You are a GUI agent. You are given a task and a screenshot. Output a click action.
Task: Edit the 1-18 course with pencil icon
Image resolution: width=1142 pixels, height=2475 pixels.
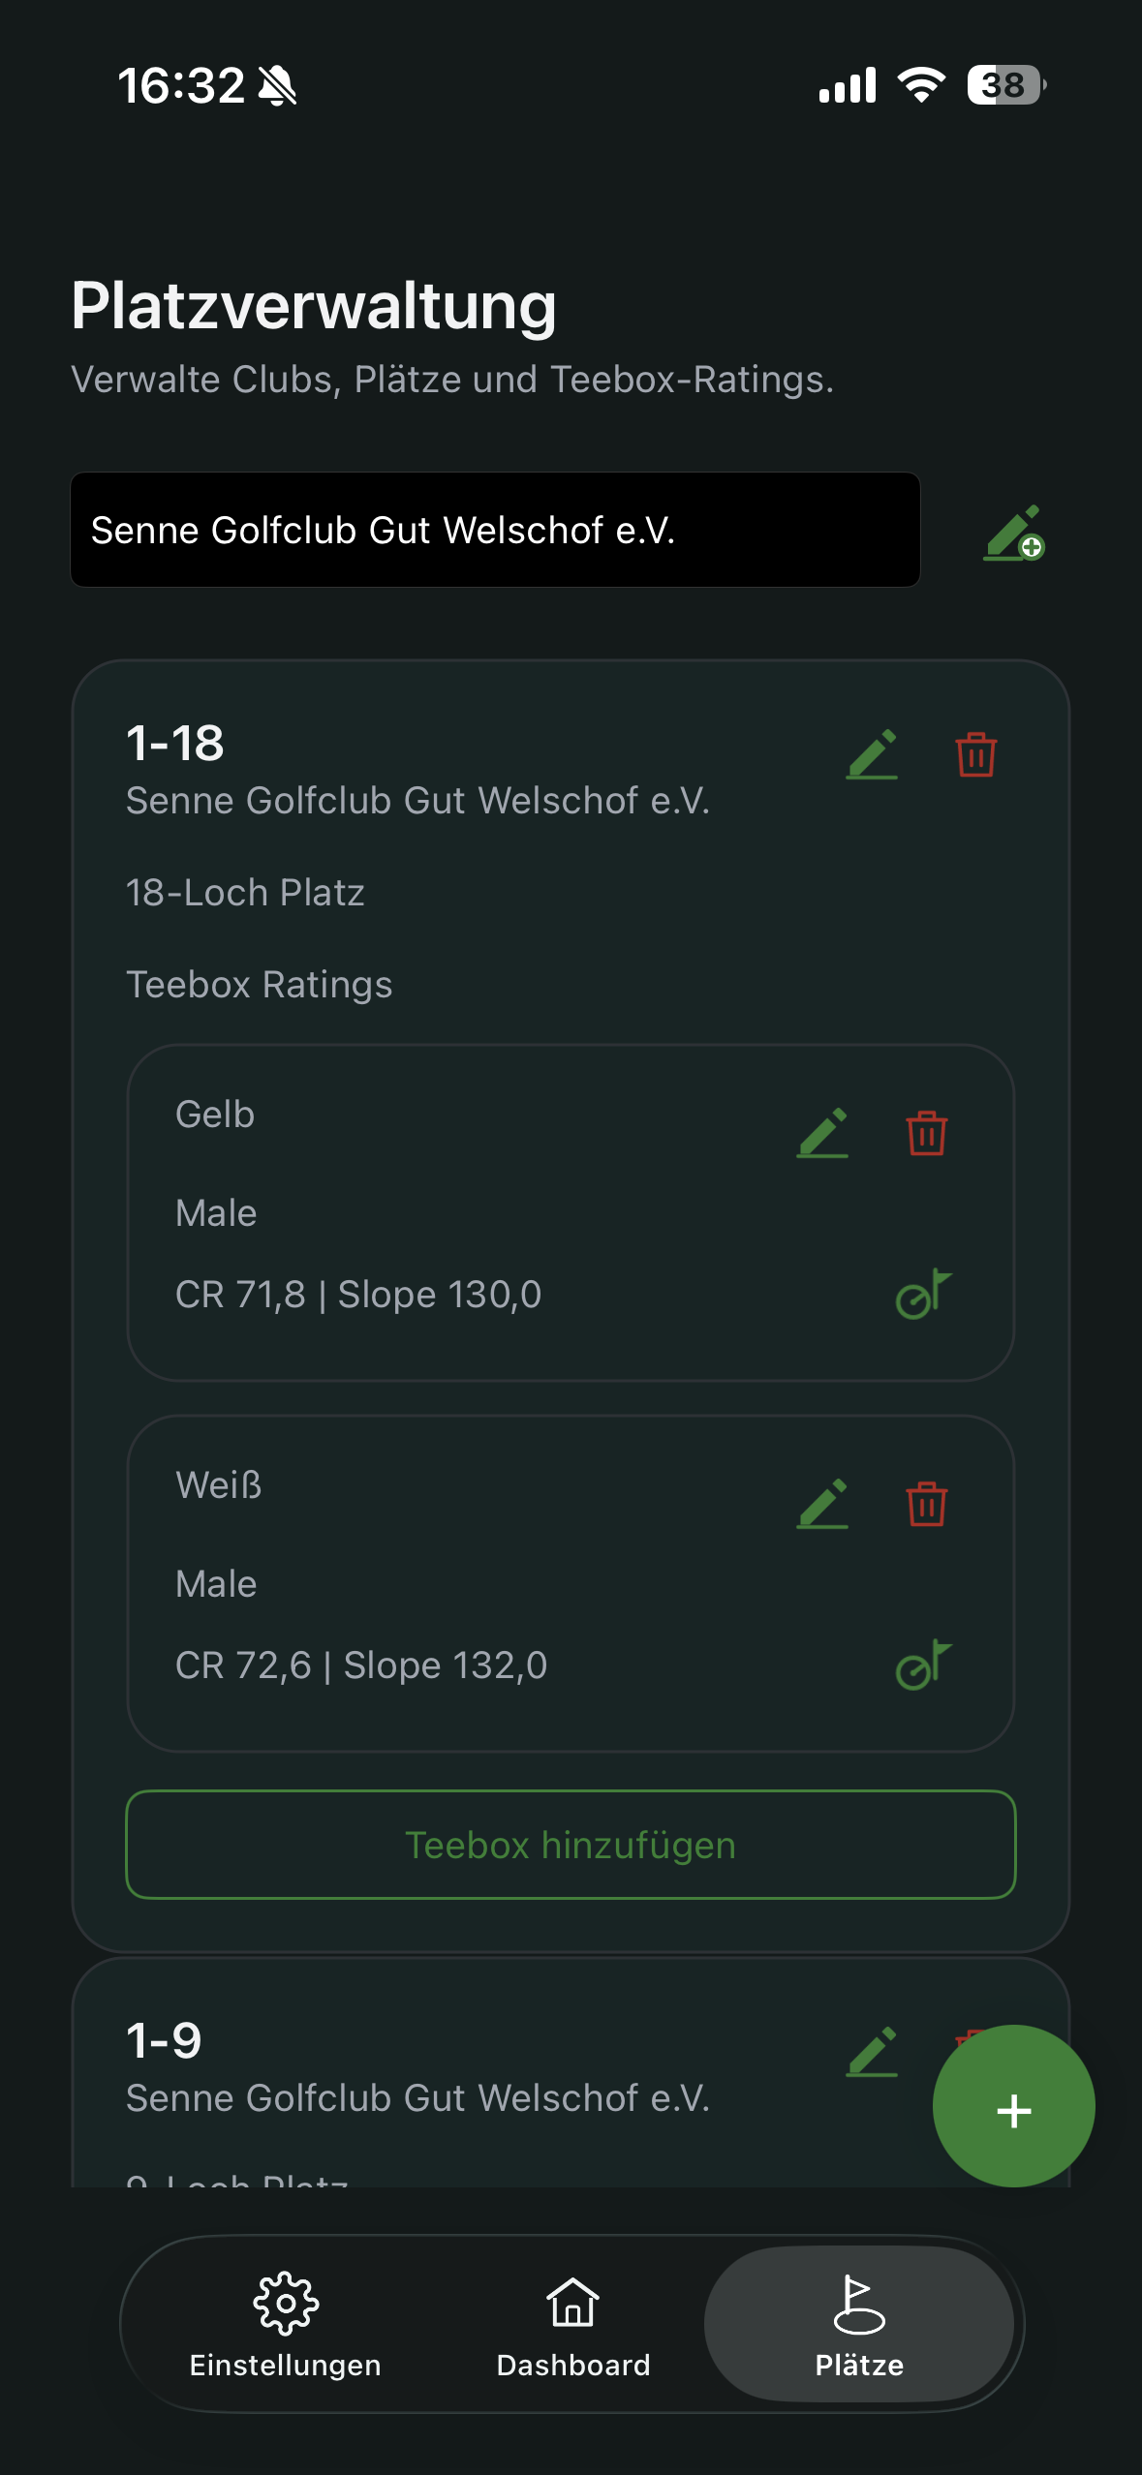[872, 754]
